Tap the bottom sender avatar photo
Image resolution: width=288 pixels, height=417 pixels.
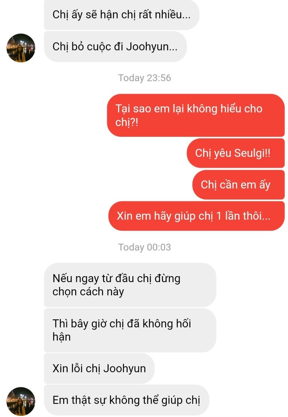21,401
